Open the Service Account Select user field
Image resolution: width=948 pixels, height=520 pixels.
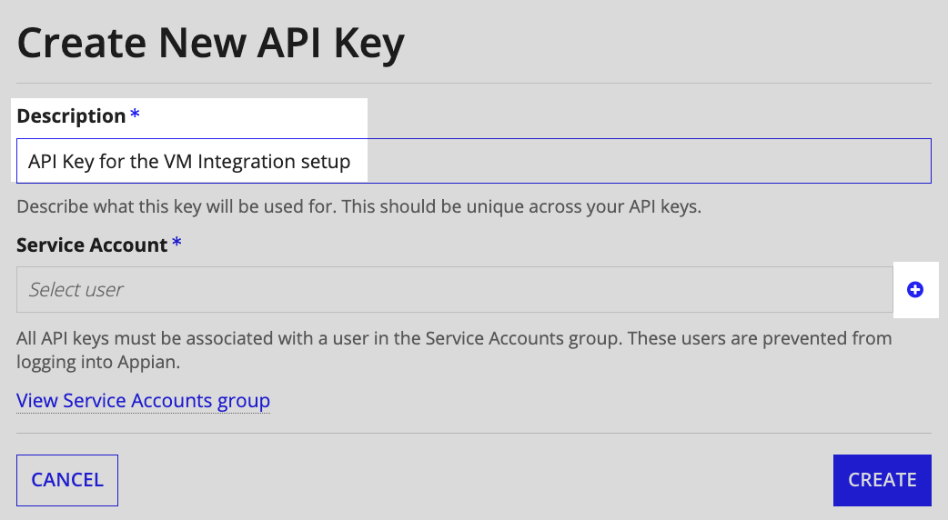tap(455, 290)
